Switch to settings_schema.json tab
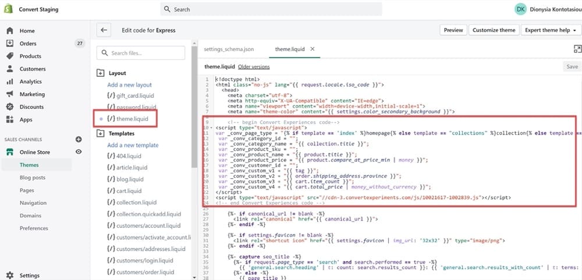The height and width of the screenshot is (280, 582). (x=229, y=49)
